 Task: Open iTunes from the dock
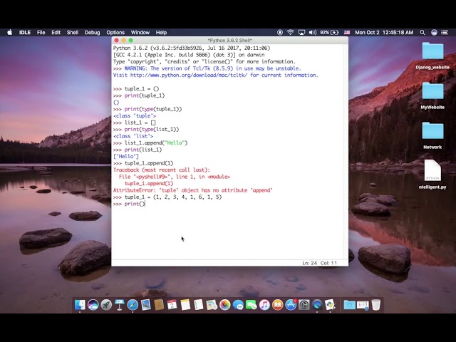264,305
